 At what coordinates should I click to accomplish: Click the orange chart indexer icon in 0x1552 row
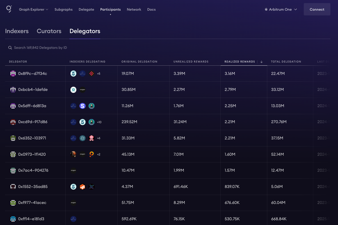point(82,187)
